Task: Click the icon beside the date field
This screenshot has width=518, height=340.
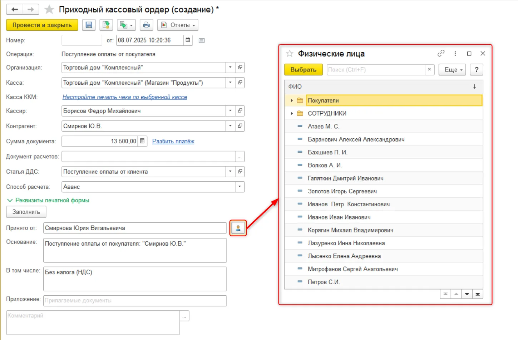Action: 202,40
